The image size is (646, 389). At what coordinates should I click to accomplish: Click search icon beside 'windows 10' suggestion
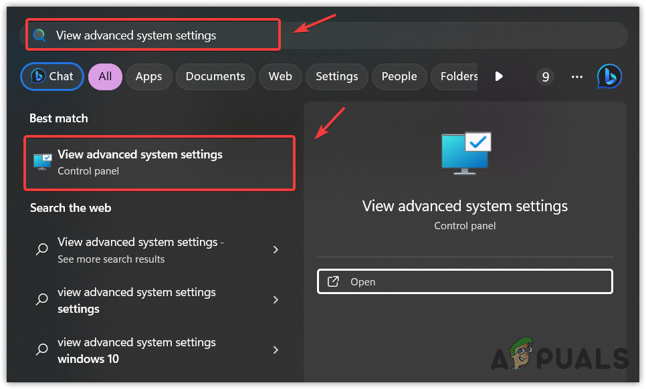tap(42, 350)
